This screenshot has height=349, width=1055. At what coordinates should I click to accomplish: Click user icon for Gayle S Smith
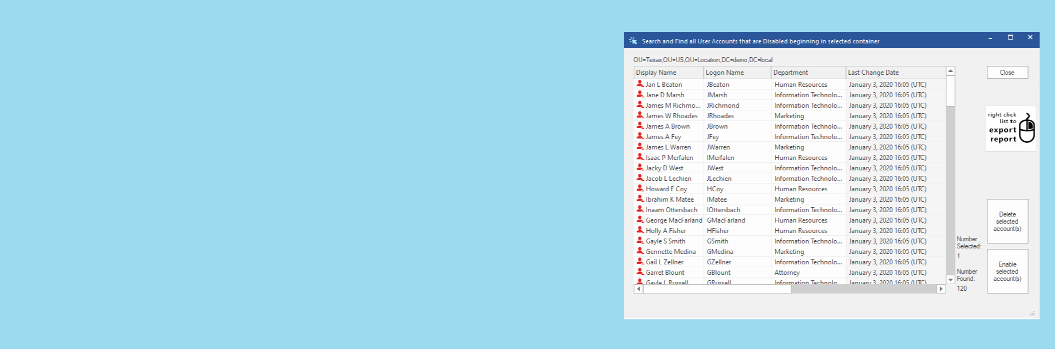(x=640, y=241)
